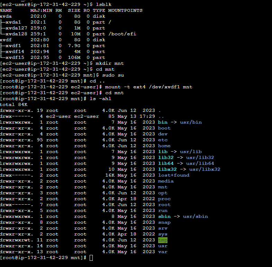Viewport: 272px width, 267px height.
Task: Select the xvda disk name
Action: click(x=6, y=16)
